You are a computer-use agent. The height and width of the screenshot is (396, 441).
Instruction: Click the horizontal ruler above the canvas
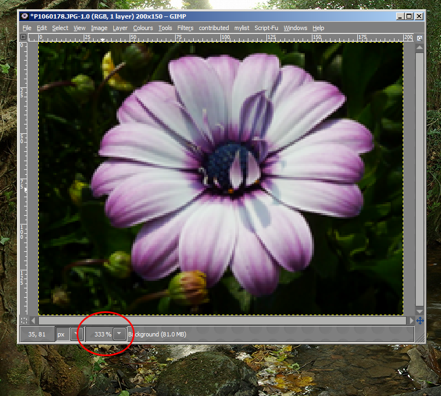pyautogui.click(x=221, y=37)
